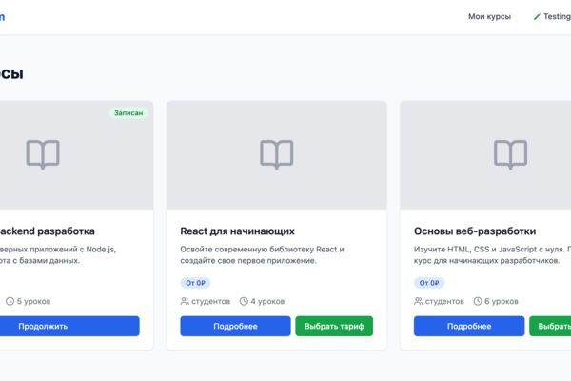Click the 4 уроков label
The image size is (571, 381).
pos(267,301)
